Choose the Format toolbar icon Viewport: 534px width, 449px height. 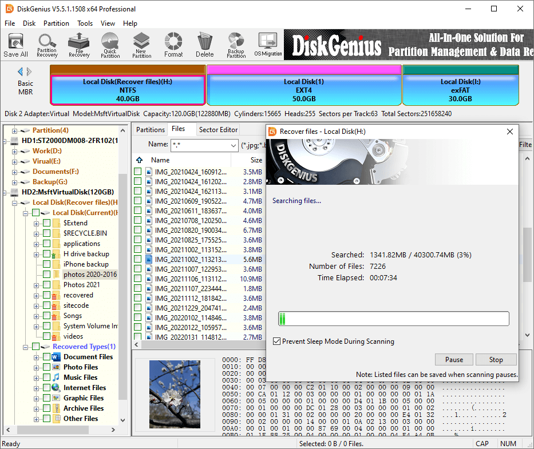pos(173,45)
